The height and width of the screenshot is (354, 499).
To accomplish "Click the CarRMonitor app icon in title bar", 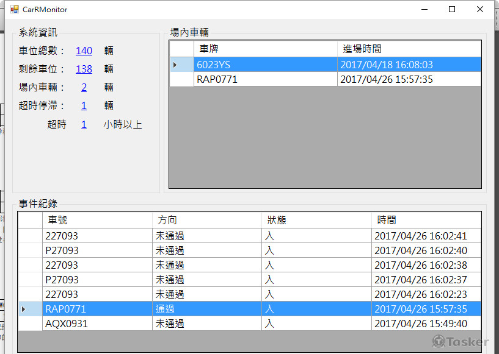I will (15, 10).
